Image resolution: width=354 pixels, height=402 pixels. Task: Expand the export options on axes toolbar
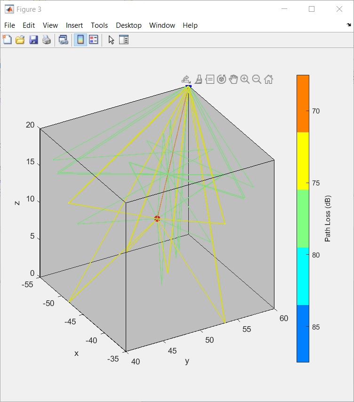coord(186,80)
